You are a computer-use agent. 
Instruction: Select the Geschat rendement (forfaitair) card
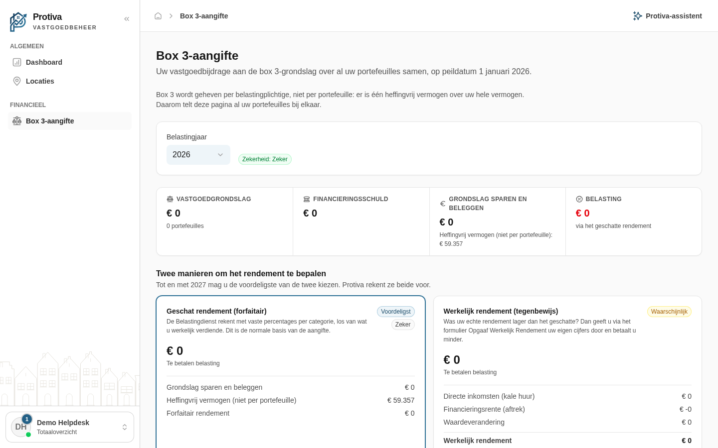coord(291,372)
